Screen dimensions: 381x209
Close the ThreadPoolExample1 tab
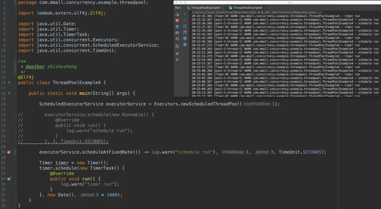click(223, 8)
